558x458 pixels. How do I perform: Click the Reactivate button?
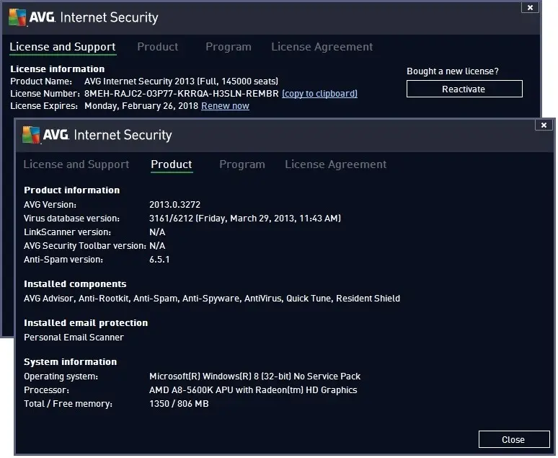[x=464, y=89]
